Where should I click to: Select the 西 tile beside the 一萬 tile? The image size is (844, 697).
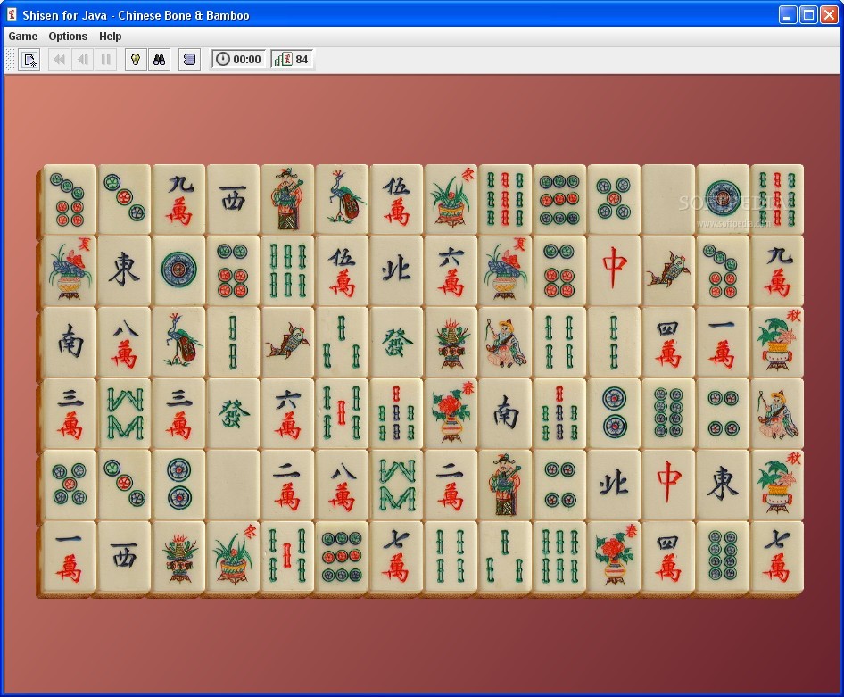124,556
